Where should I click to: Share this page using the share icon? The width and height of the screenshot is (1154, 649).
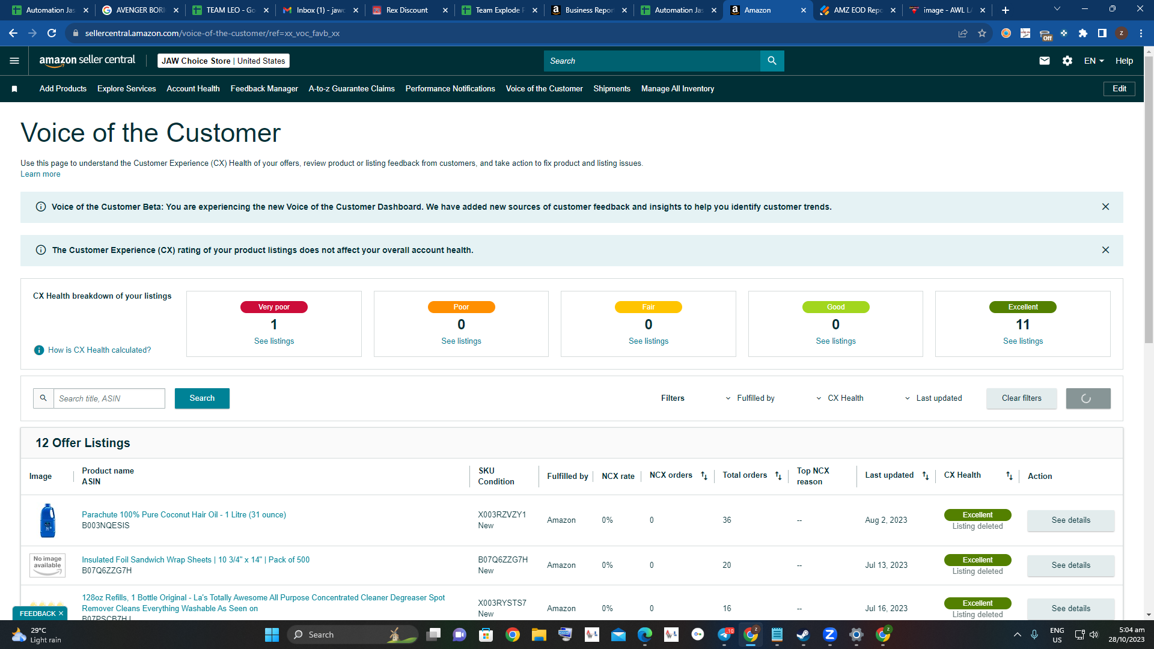coord(963,33)
